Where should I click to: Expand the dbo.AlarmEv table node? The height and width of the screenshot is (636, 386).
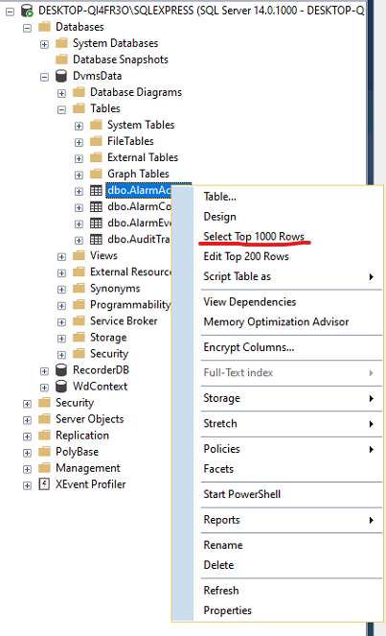coord(79,224)
